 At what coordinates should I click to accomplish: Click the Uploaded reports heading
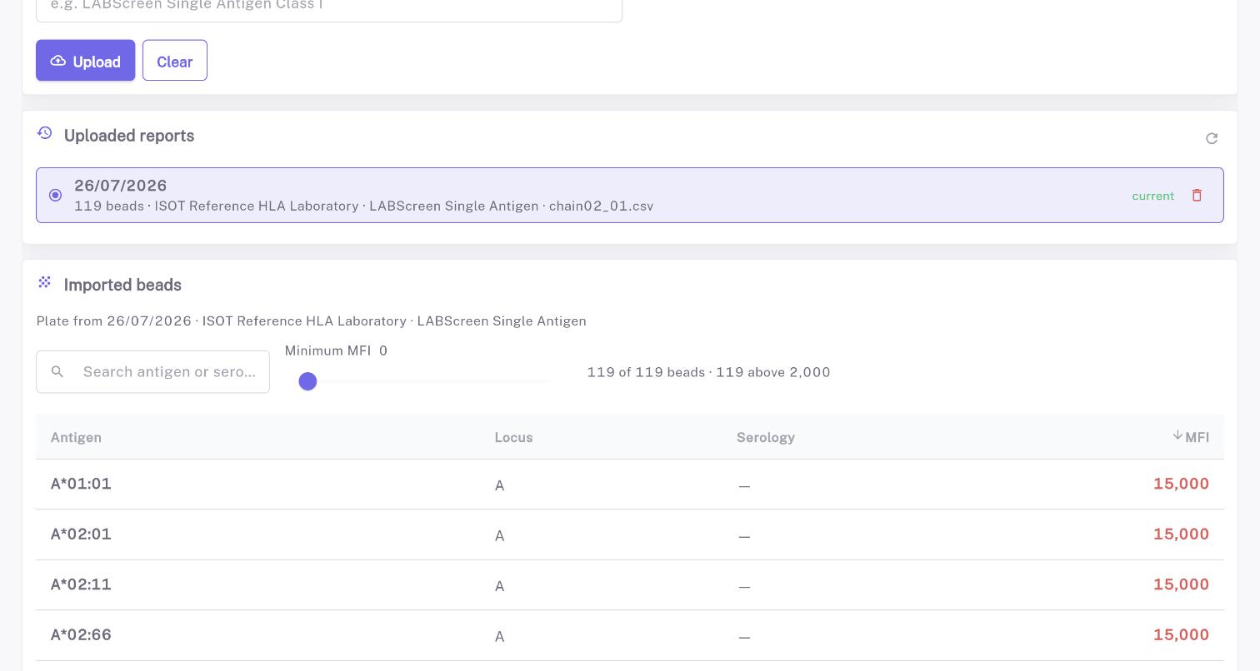click(129, 136)
